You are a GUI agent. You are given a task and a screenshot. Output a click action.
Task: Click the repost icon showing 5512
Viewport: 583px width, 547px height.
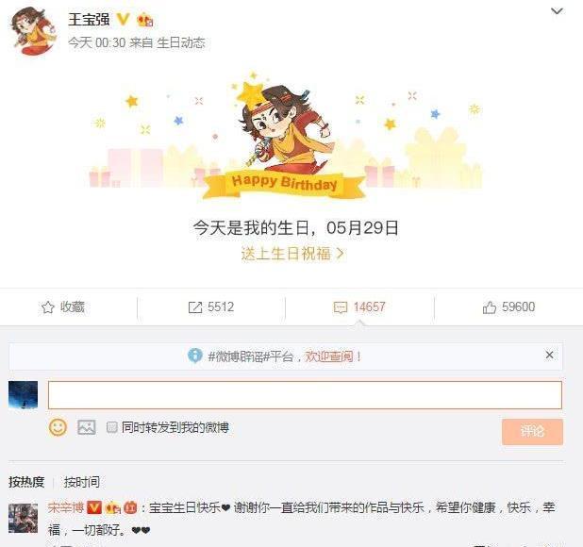point(195,307)
